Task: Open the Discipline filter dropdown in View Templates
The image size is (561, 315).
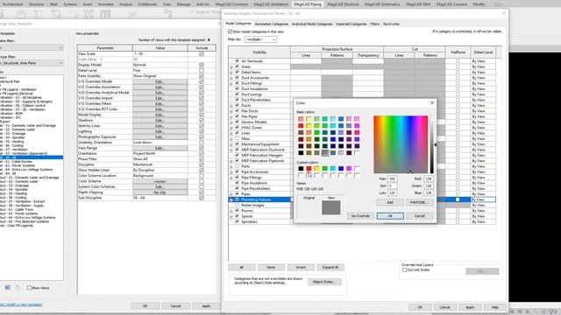Action: tap(32, 47)
